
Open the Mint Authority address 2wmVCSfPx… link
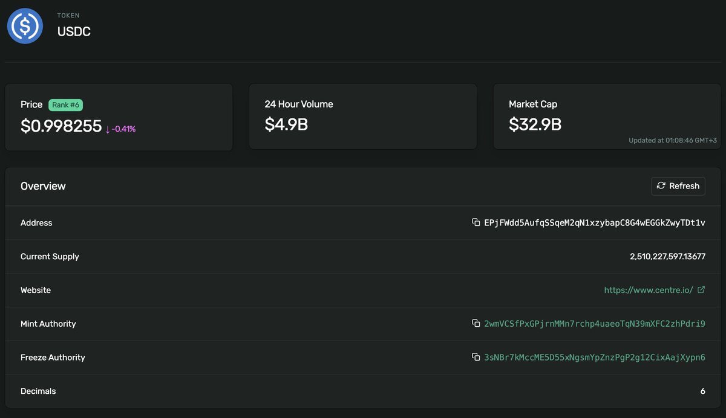[x=595, y=324]
